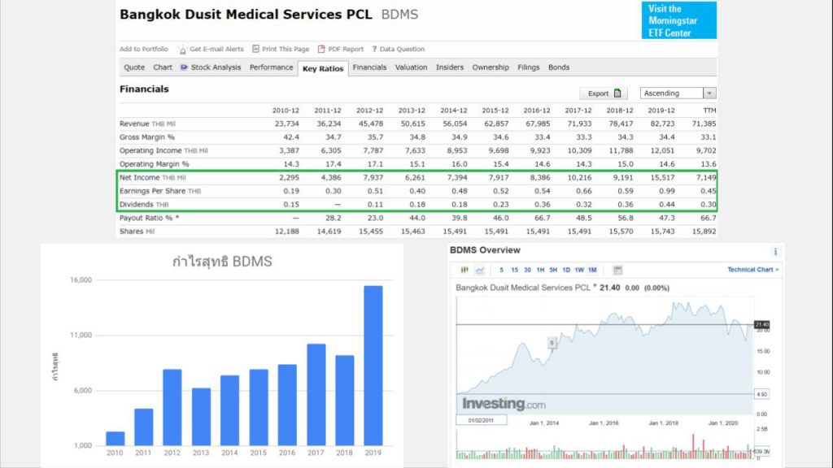Click the Stock Analysis tab icon
Image resolution: width=833 pixels, height=468 pixels.
184,67
